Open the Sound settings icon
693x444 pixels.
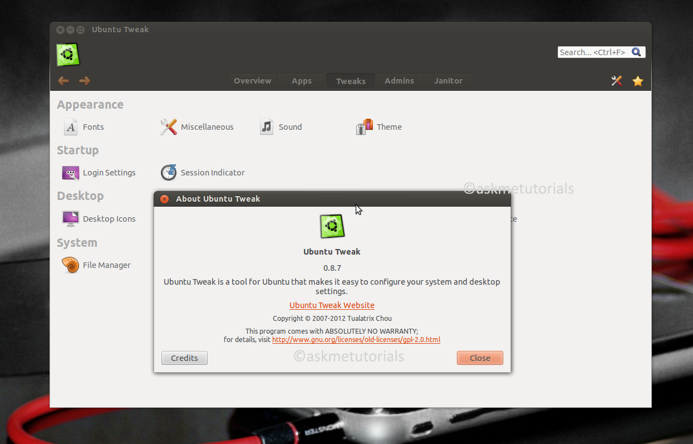[x=267, y=127]
